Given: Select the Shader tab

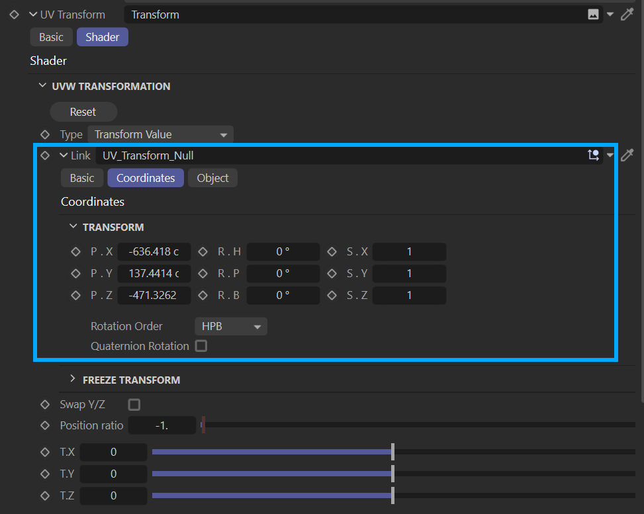Looking at the screenshot, I should [x=103, y=37].
